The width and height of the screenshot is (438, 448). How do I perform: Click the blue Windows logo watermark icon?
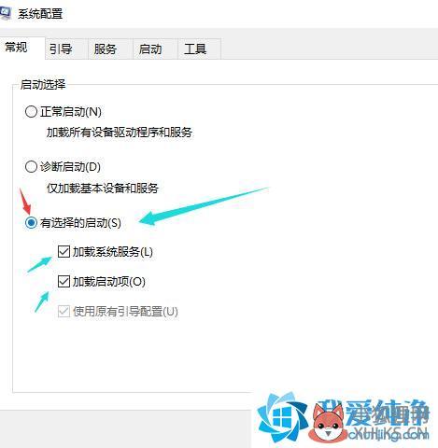[x=283, y=417]
